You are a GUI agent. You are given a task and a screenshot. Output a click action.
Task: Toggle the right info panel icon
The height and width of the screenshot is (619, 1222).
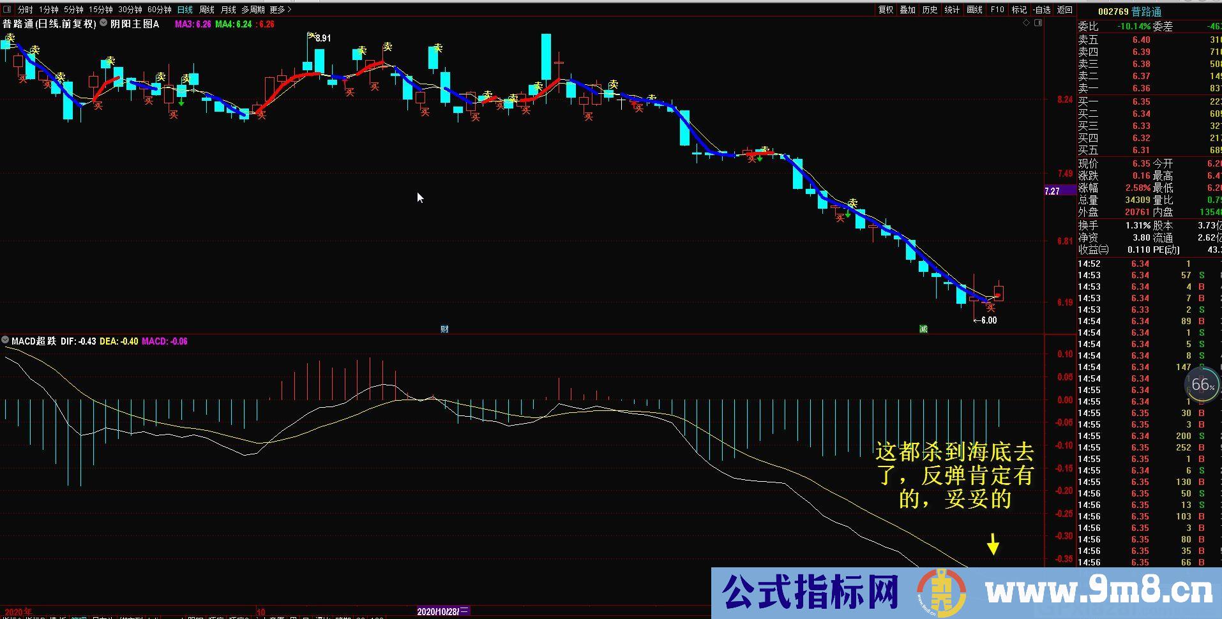point(1037,23)
